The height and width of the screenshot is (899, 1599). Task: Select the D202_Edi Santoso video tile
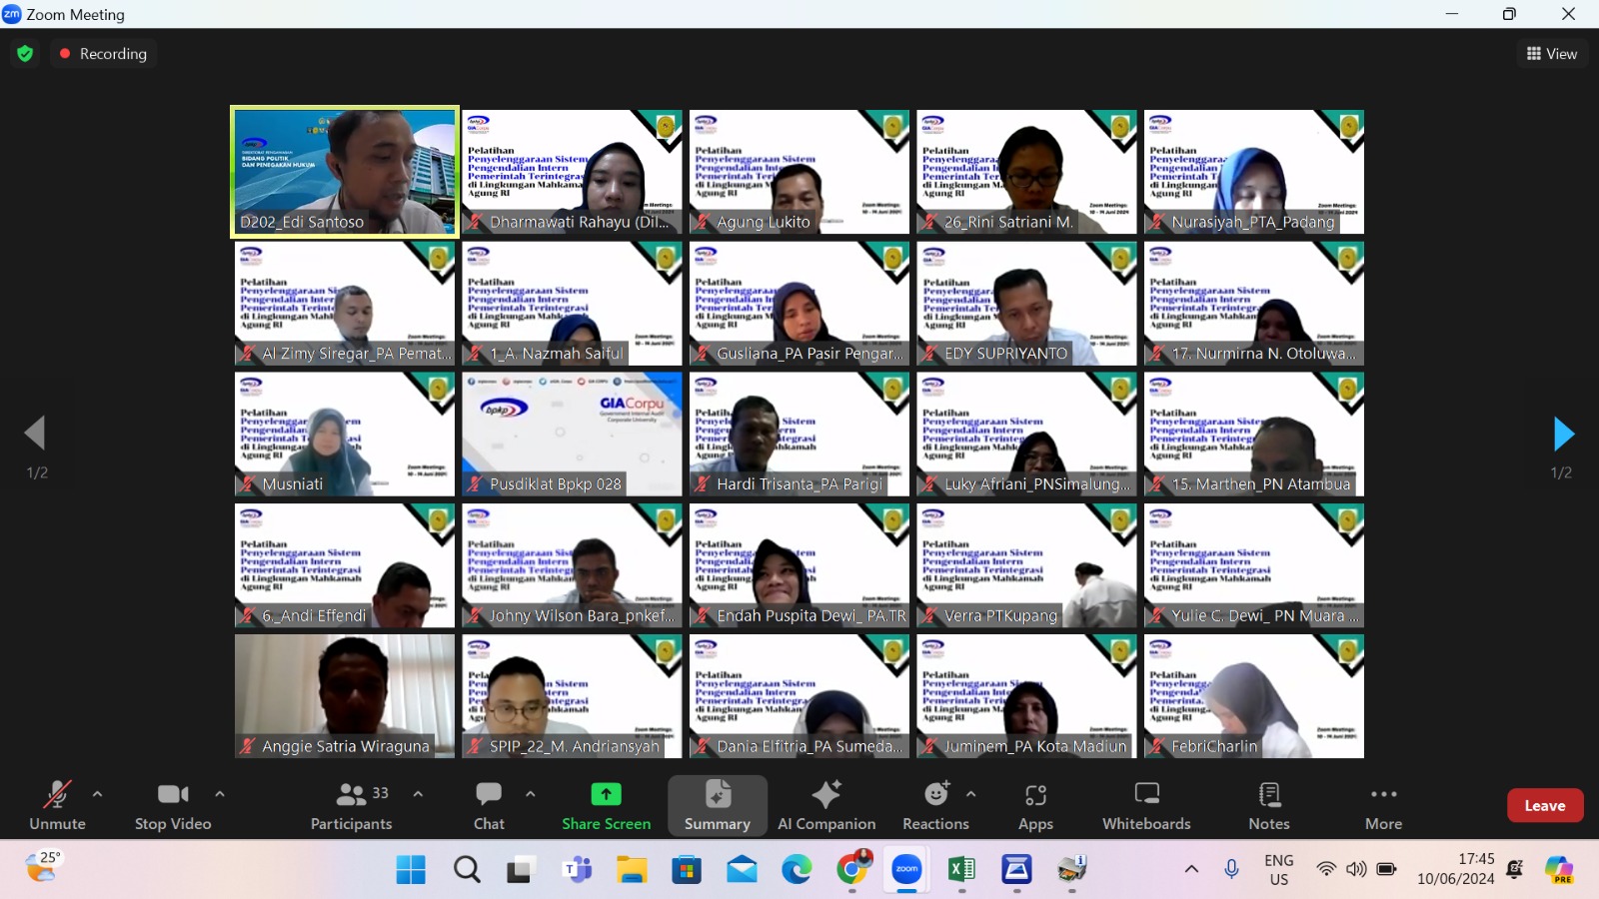[345, 172]
